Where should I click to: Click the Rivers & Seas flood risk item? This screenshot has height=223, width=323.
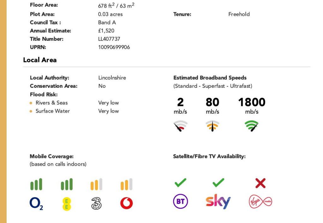51,103
